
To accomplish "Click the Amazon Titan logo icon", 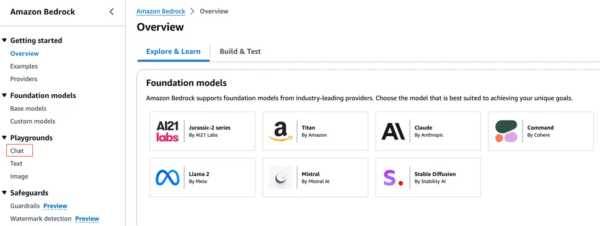I will point(281,131).
